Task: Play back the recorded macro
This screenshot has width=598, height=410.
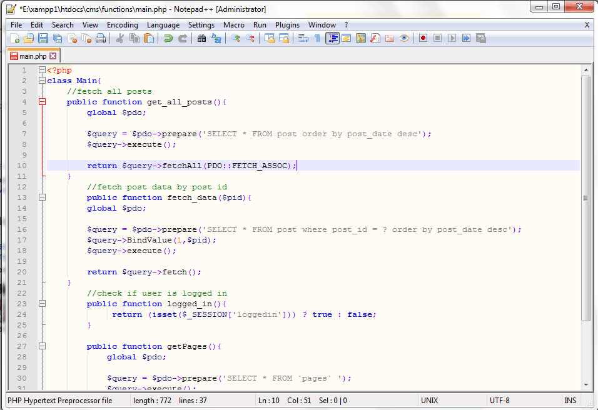Action: click(x=452, y=38)
